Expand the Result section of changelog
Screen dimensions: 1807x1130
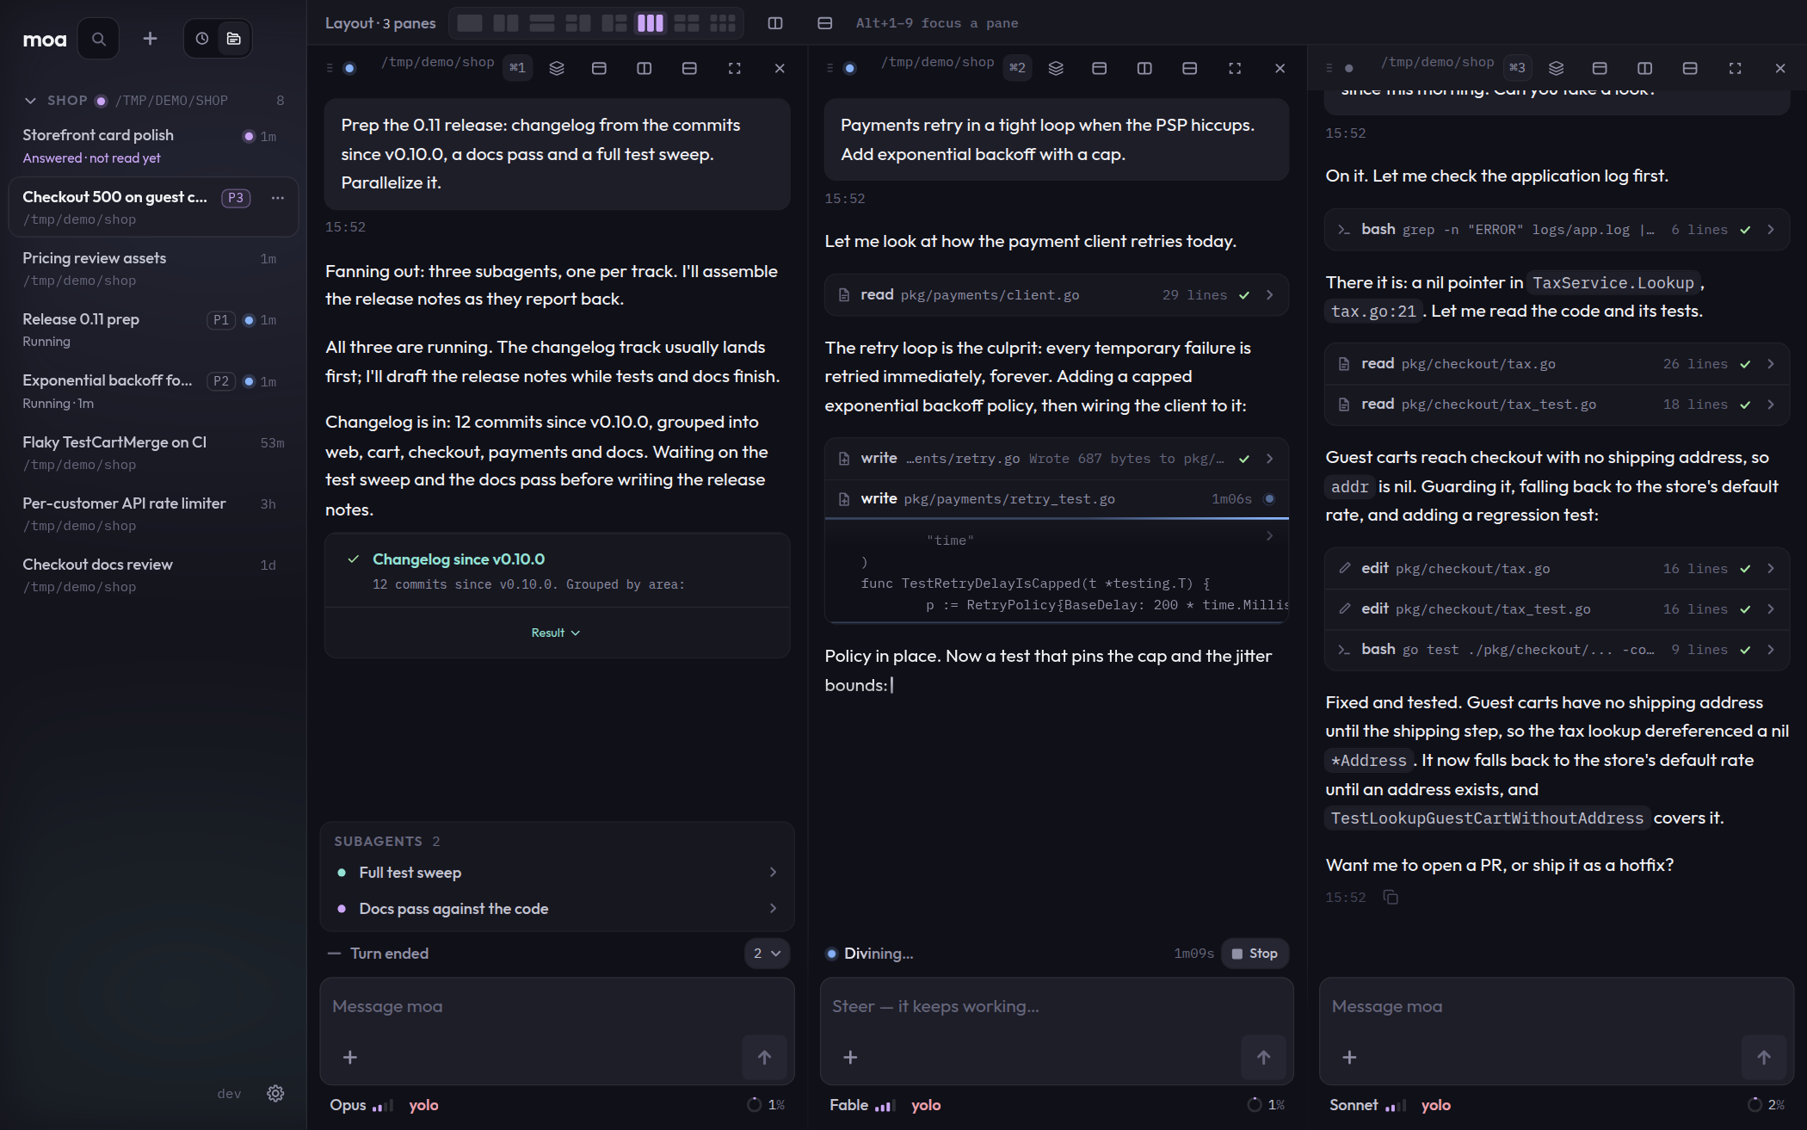[556, 633]
